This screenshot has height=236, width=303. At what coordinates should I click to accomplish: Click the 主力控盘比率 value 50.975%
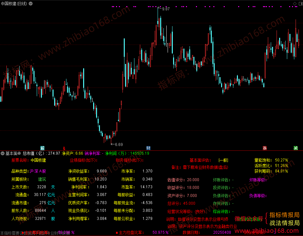pyautogui.click(x=161, y=232)
